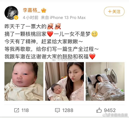Click the 4小时前 timestamp
Viewport: 129px width, 118px height.
click(x=30, y=18)
